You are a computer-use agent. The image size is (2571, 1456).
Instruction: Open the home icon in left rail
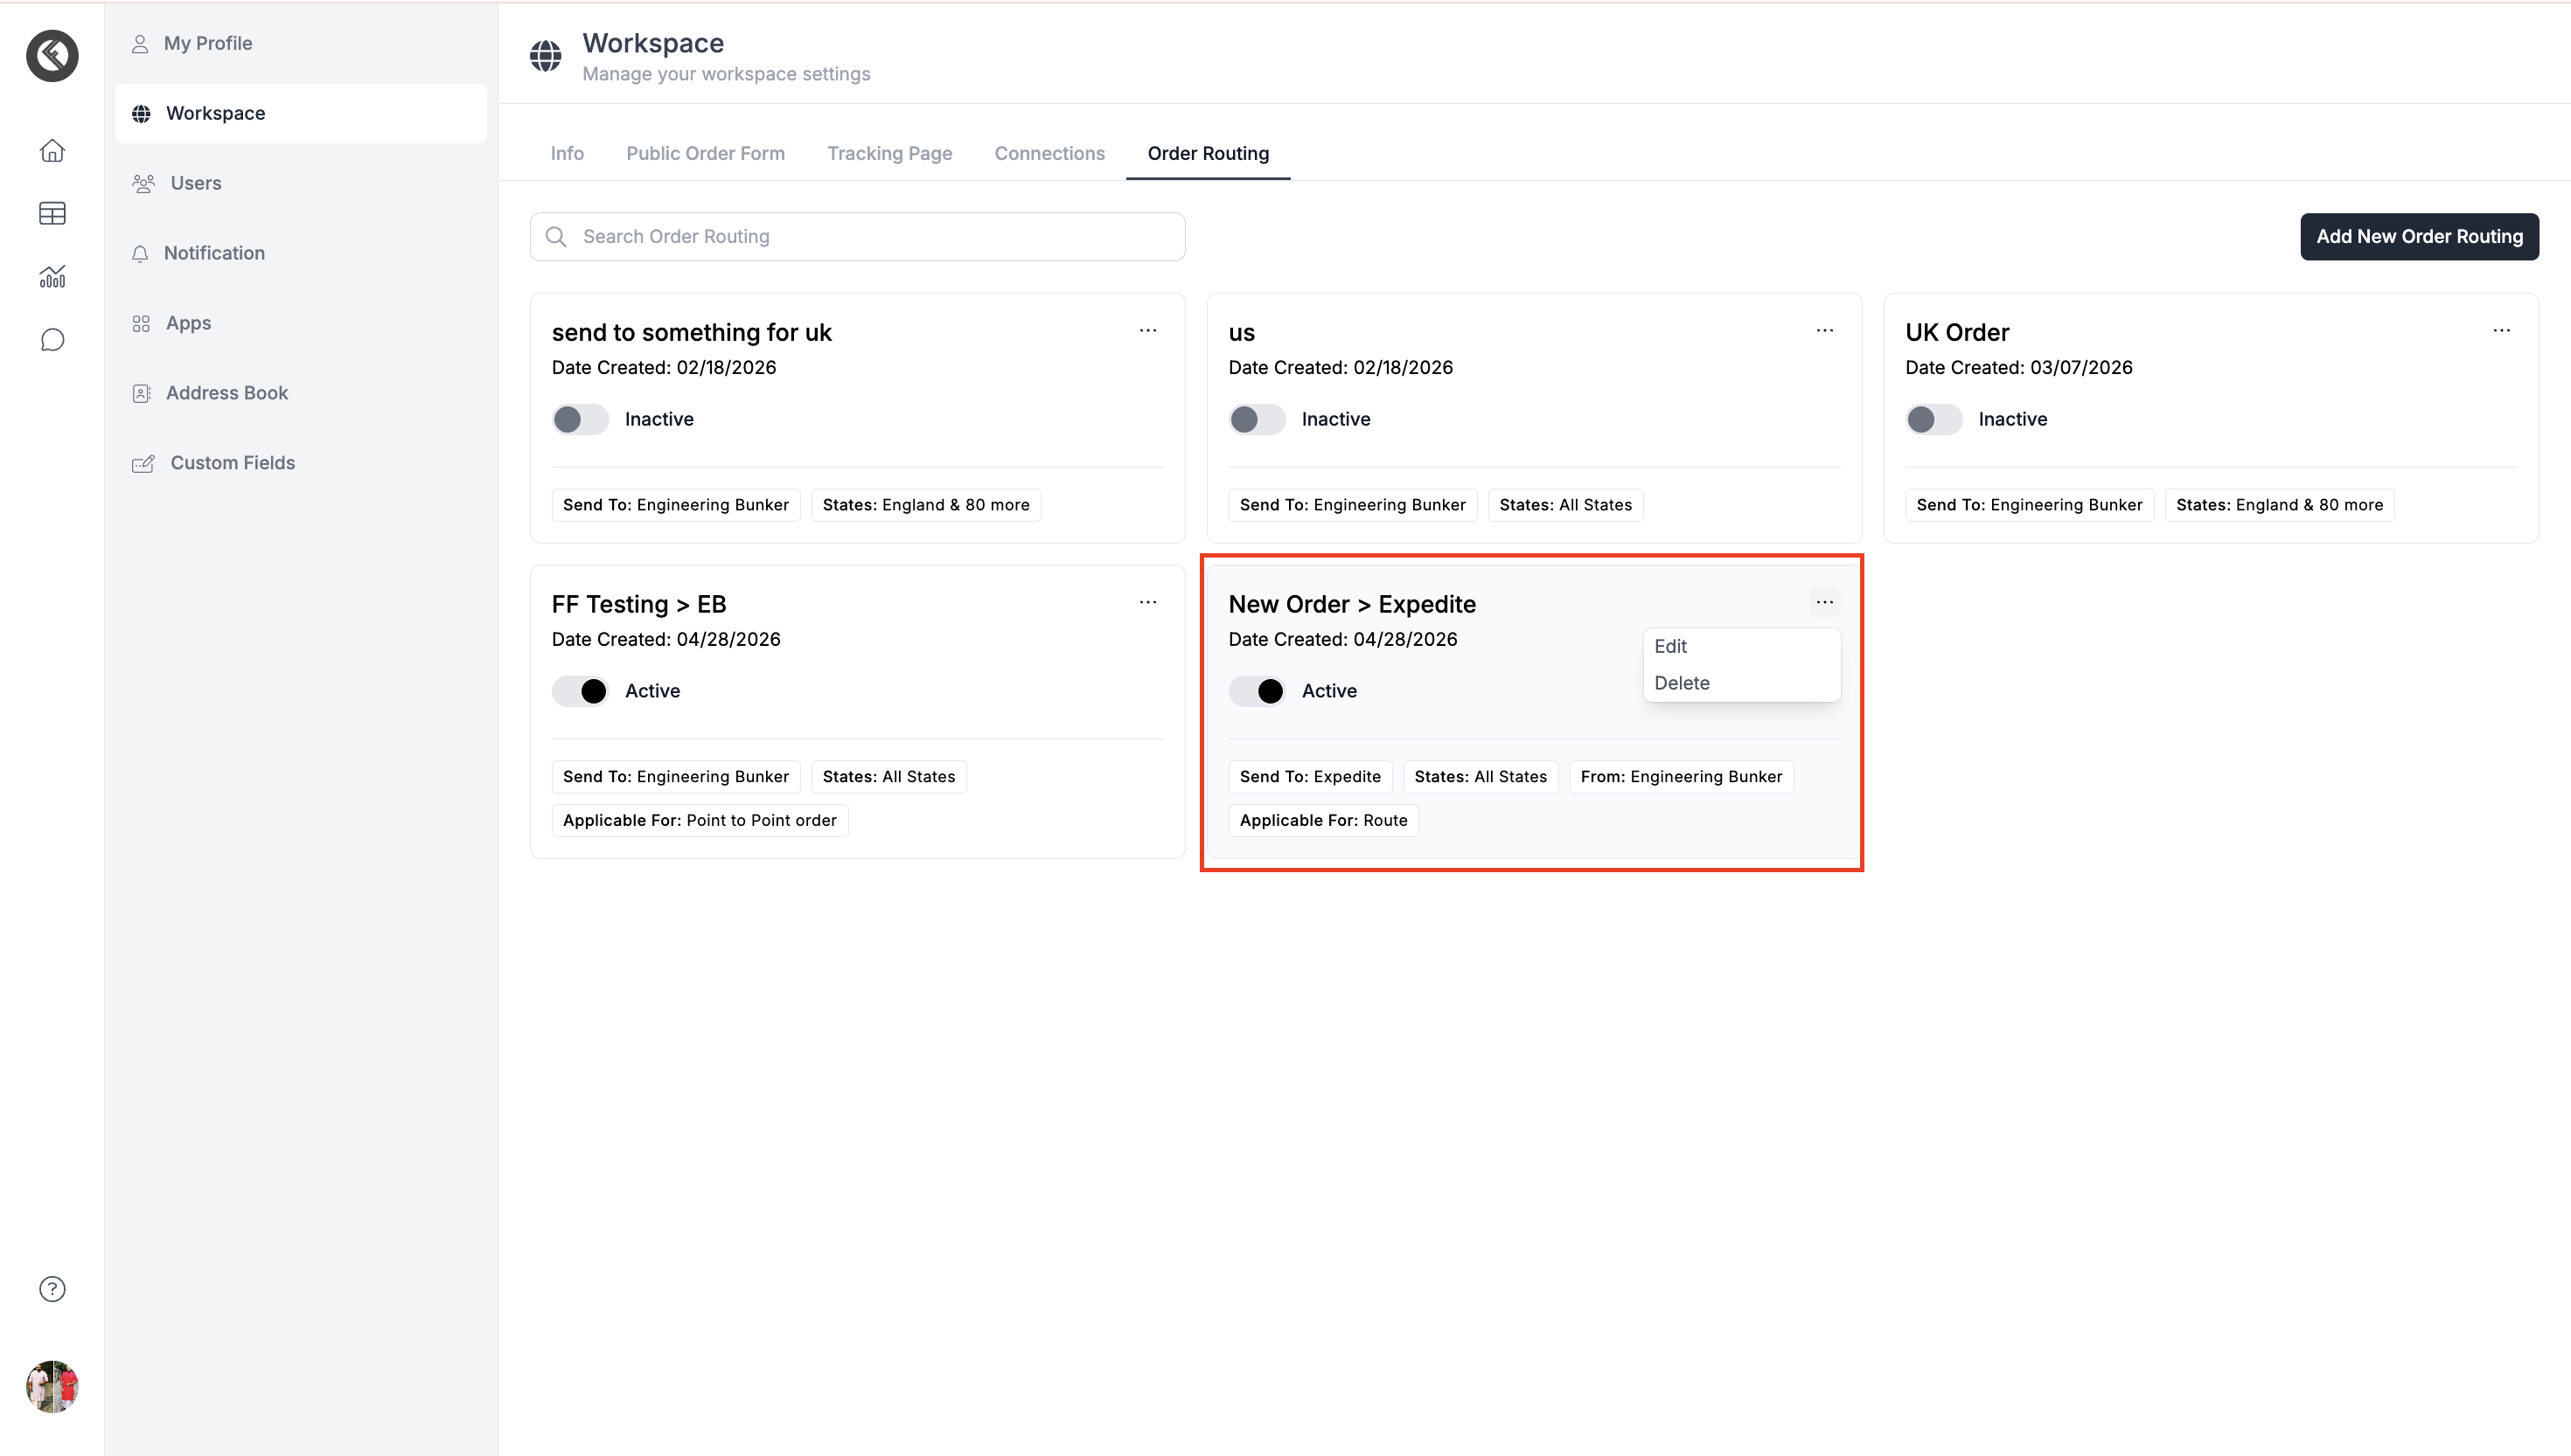click(52, 150)
